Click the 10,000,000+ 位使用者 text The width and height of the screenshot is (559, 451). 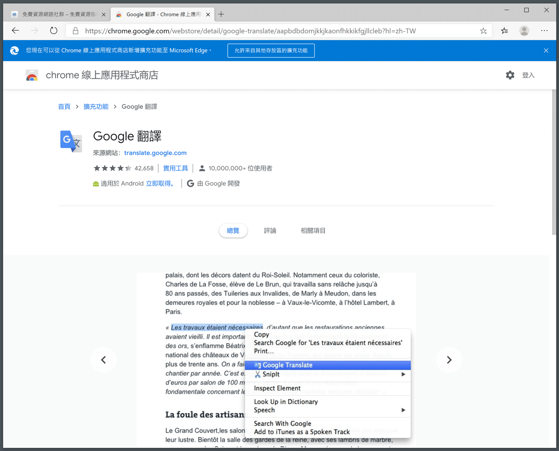[240, 168]
